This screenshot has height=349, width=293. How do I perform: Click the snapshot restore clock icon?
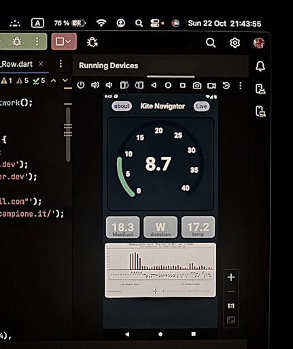tap(226, 86)
